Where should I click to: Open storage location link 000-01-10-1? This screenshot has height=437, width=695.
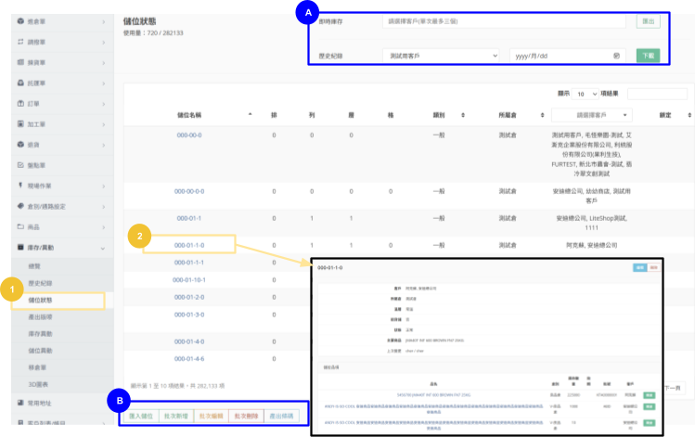coord(189,279)
